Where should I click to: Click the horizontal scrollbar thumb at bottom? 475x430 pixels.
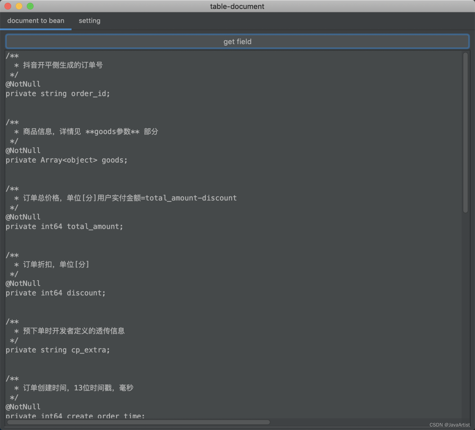(138, 422)
